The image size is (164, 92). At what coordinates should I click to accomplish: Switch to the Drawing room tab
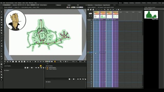pos(131,3)
